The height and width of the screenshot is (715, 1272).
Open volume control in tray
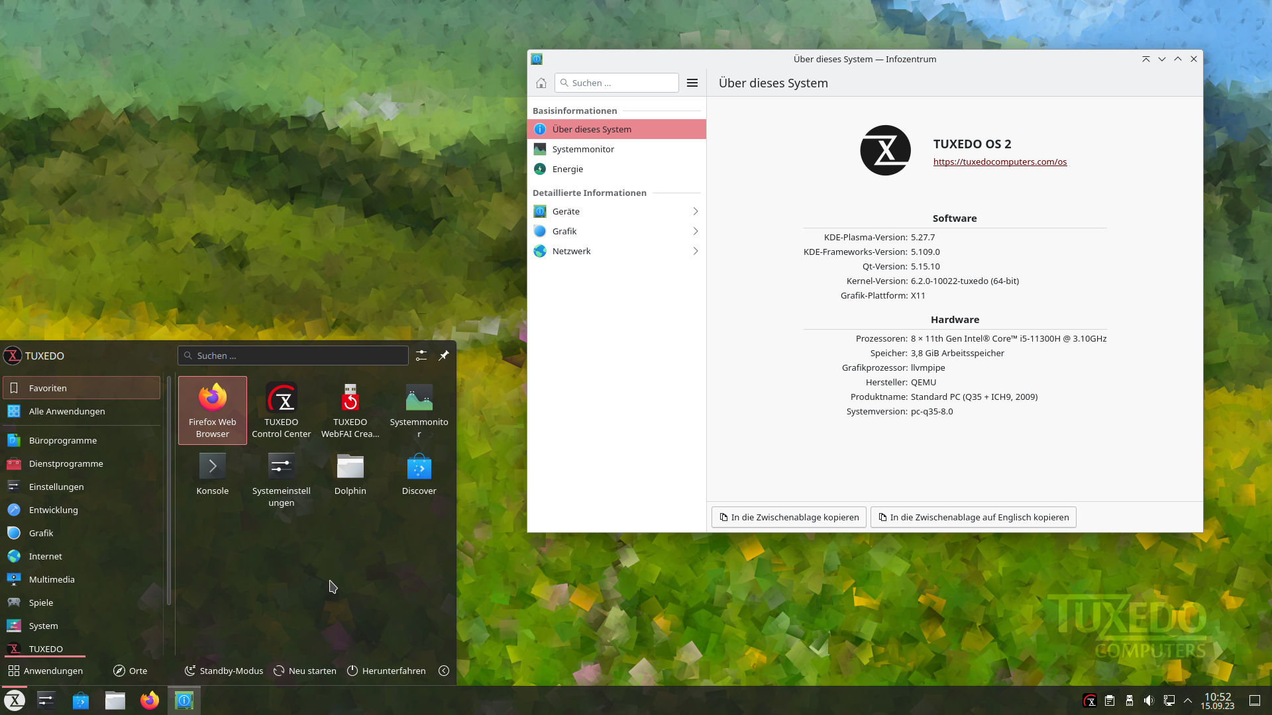(x=1149, y=700)
